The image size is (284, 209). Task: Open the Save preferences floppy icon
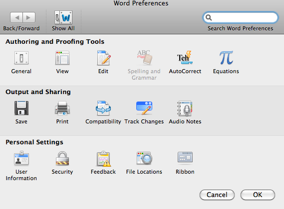21,108
